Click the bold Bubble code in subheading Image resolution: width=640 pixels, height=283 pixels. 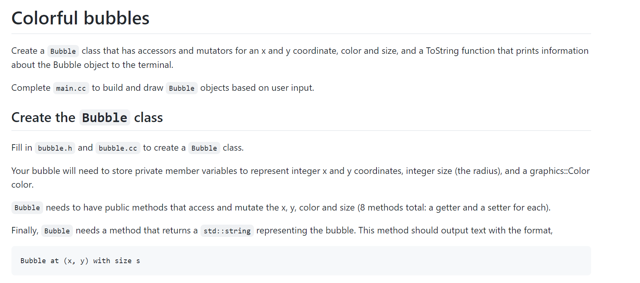pos(105,117)
